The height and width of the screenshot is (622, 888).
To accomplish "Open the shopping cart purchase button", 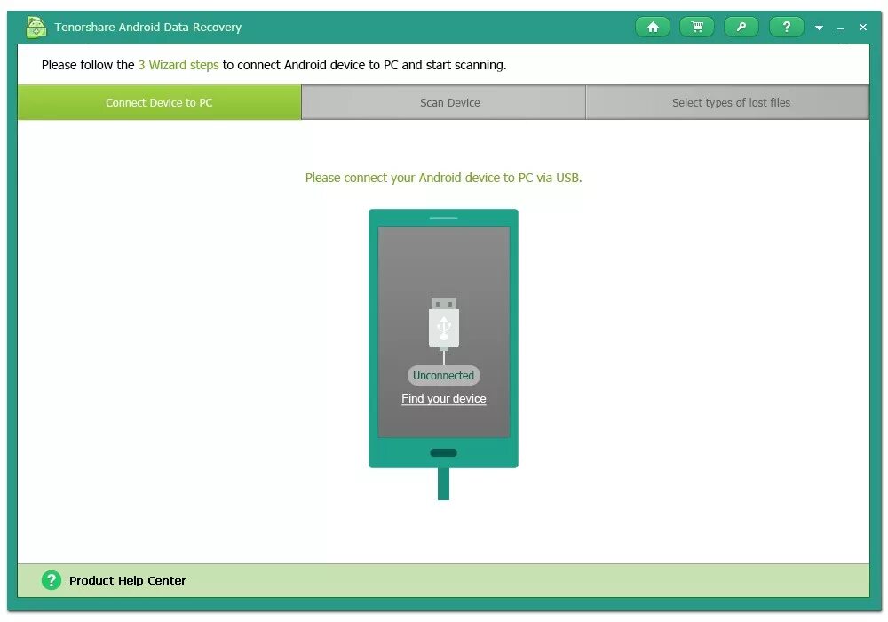I will tap(697, 27).
